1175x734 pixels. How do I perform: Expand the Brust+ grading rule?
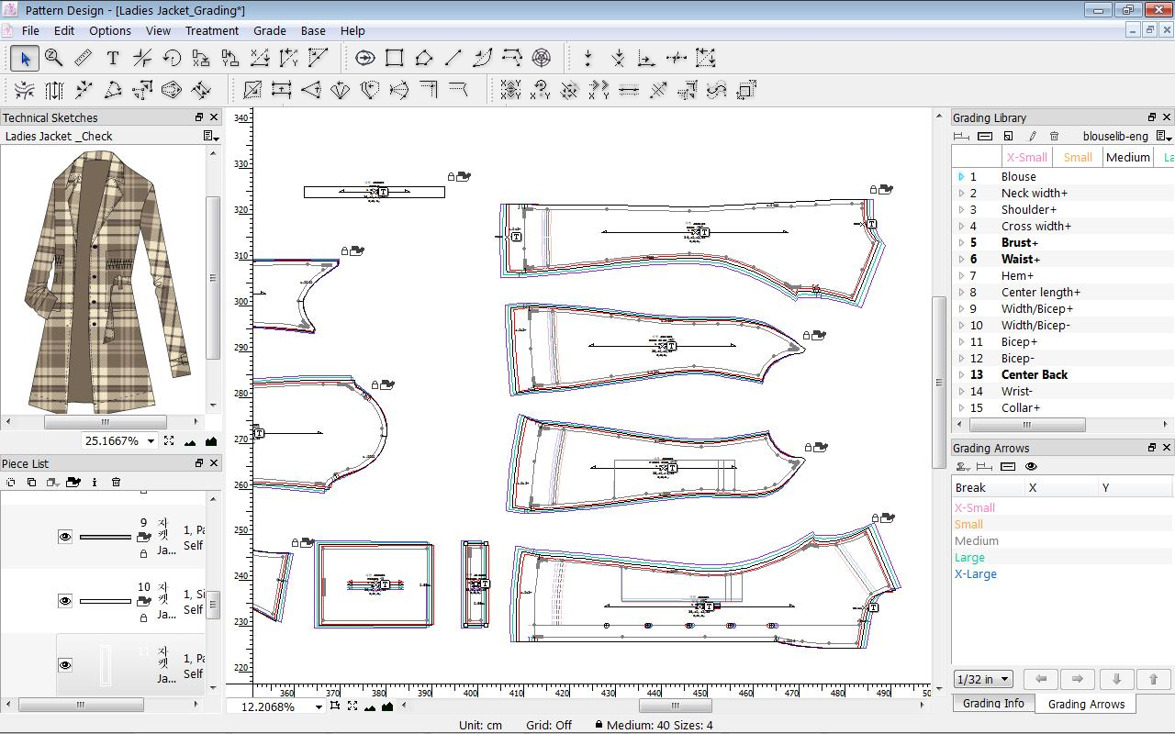961,243
